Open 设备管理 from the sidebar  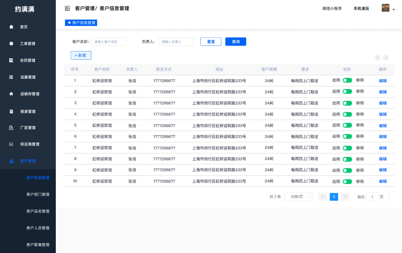pyautogui.click(x=27, y=77)
